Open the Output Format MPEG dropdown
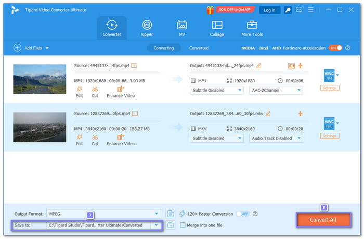This screenshot has width=364, height=239. [104, 213]
